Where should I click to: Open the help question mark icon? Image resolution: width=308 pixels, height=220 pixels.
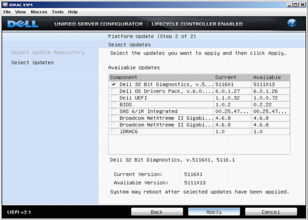[292, 23]
